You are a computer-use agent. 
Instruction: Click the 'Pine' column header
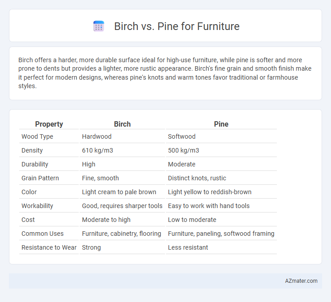[x=221, y=124]
